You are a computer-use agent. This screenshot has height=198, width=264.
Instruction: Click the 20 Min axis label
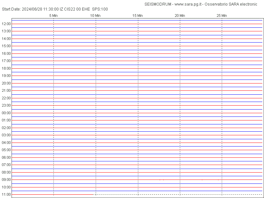tap(180, 16)
